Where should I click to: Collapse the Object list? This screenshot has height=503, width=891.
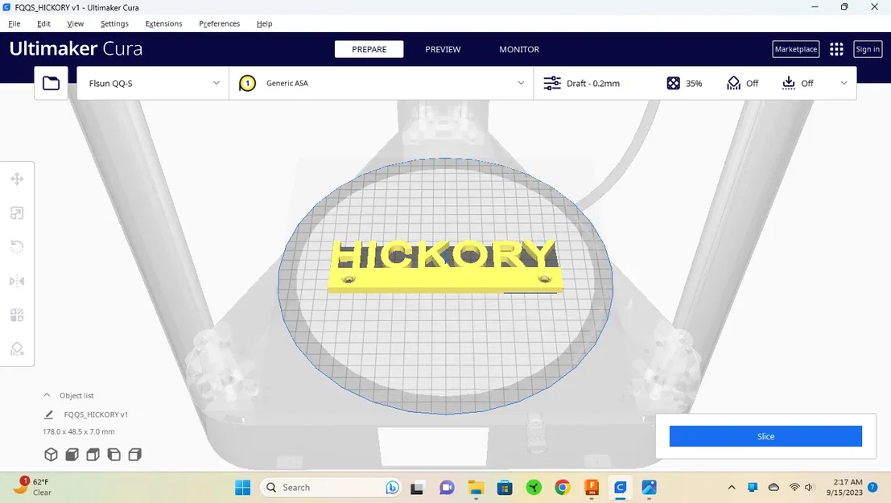(x=47, y=395)
